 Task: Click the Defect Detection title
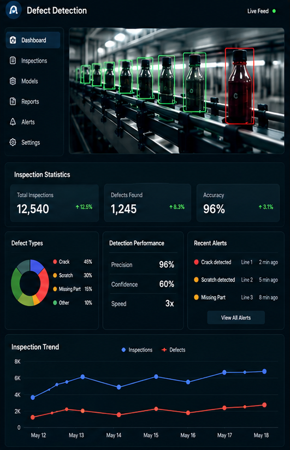tap(57, 10)
